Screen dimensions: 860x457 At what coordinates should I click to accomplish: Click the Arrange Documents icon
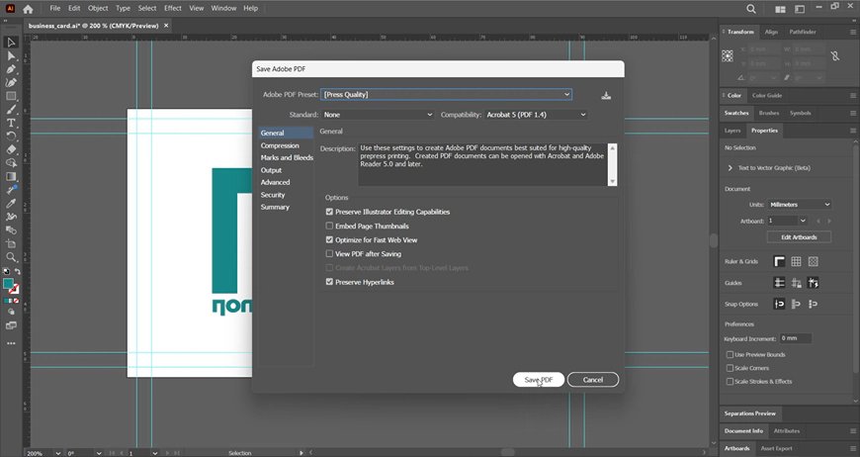click(x=780, y=9)
